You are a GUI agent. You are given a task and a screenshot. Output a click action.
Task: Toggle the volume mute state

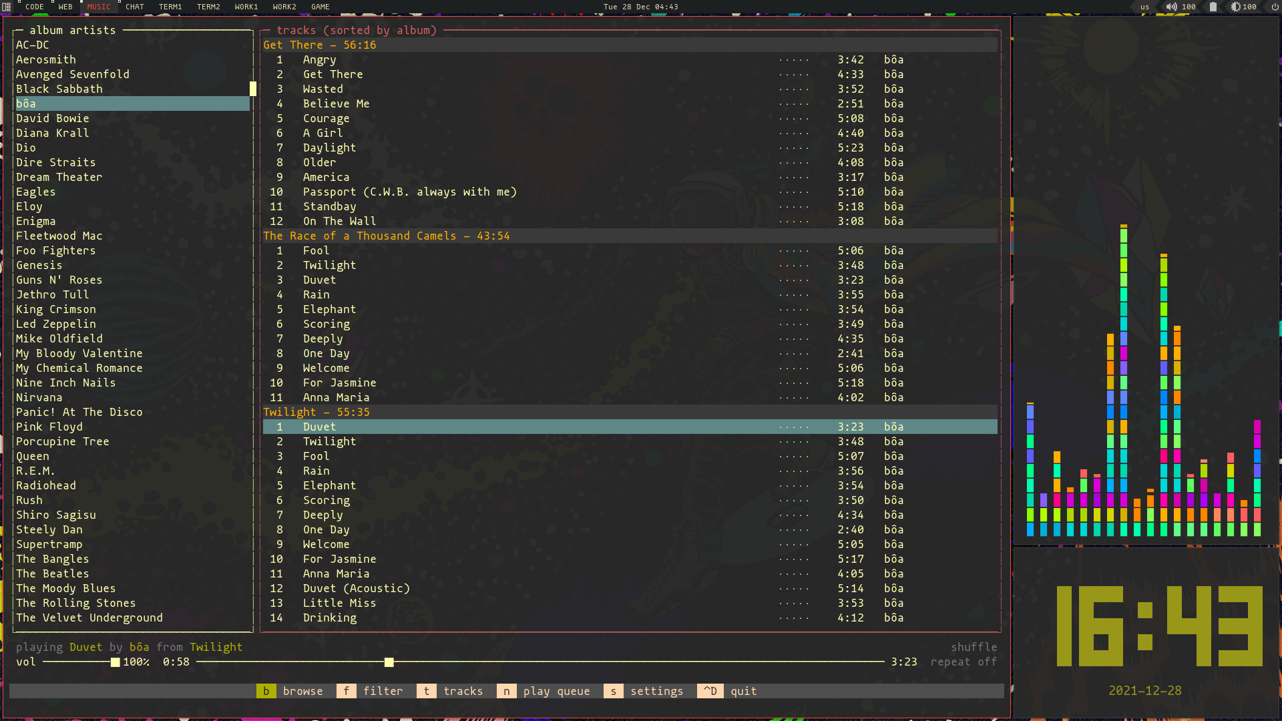coord(1171,6)
